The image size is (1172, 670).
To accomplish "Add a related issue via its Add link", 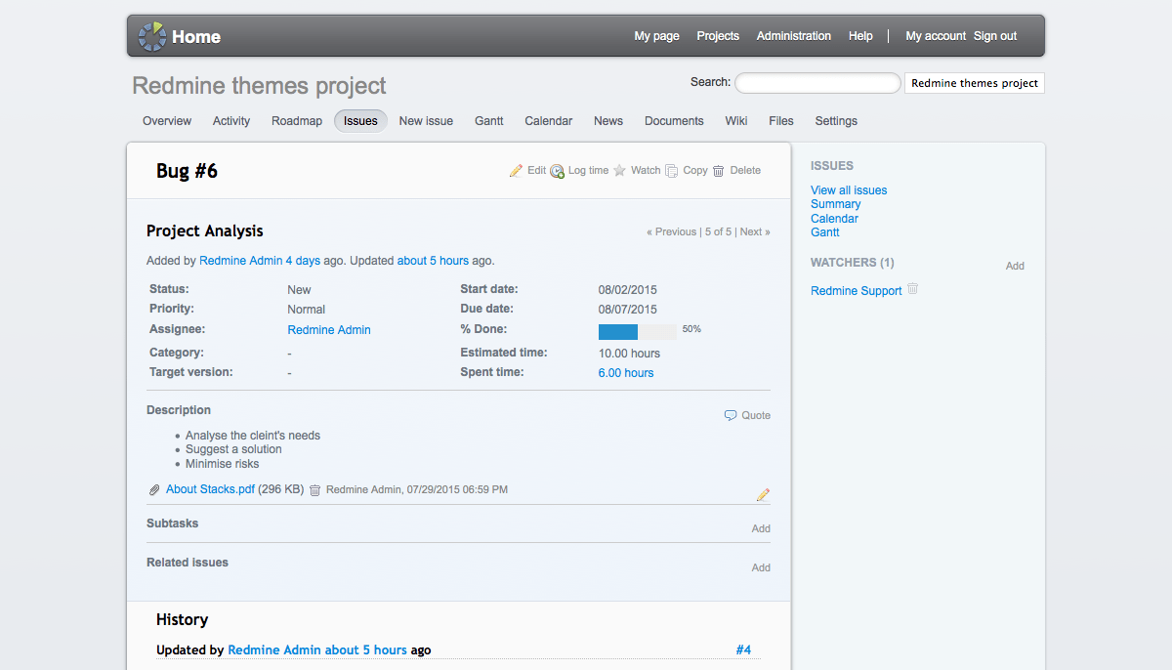I will 761,567.
